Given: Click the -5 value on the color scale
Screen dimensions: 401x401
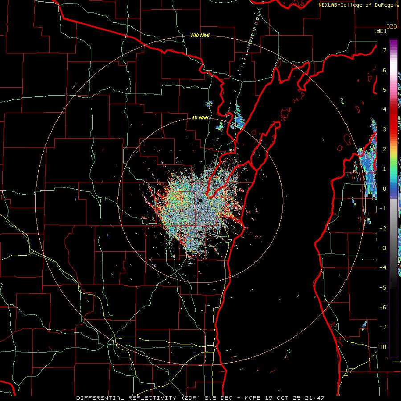Looking at the screenshot, I should tap(383, 288).
